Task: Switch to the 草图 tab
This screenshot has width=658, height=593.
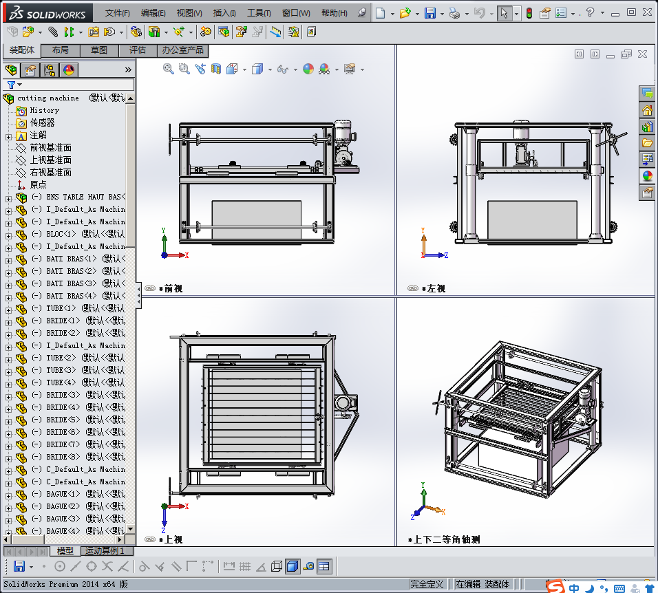Action: (99, 50)
